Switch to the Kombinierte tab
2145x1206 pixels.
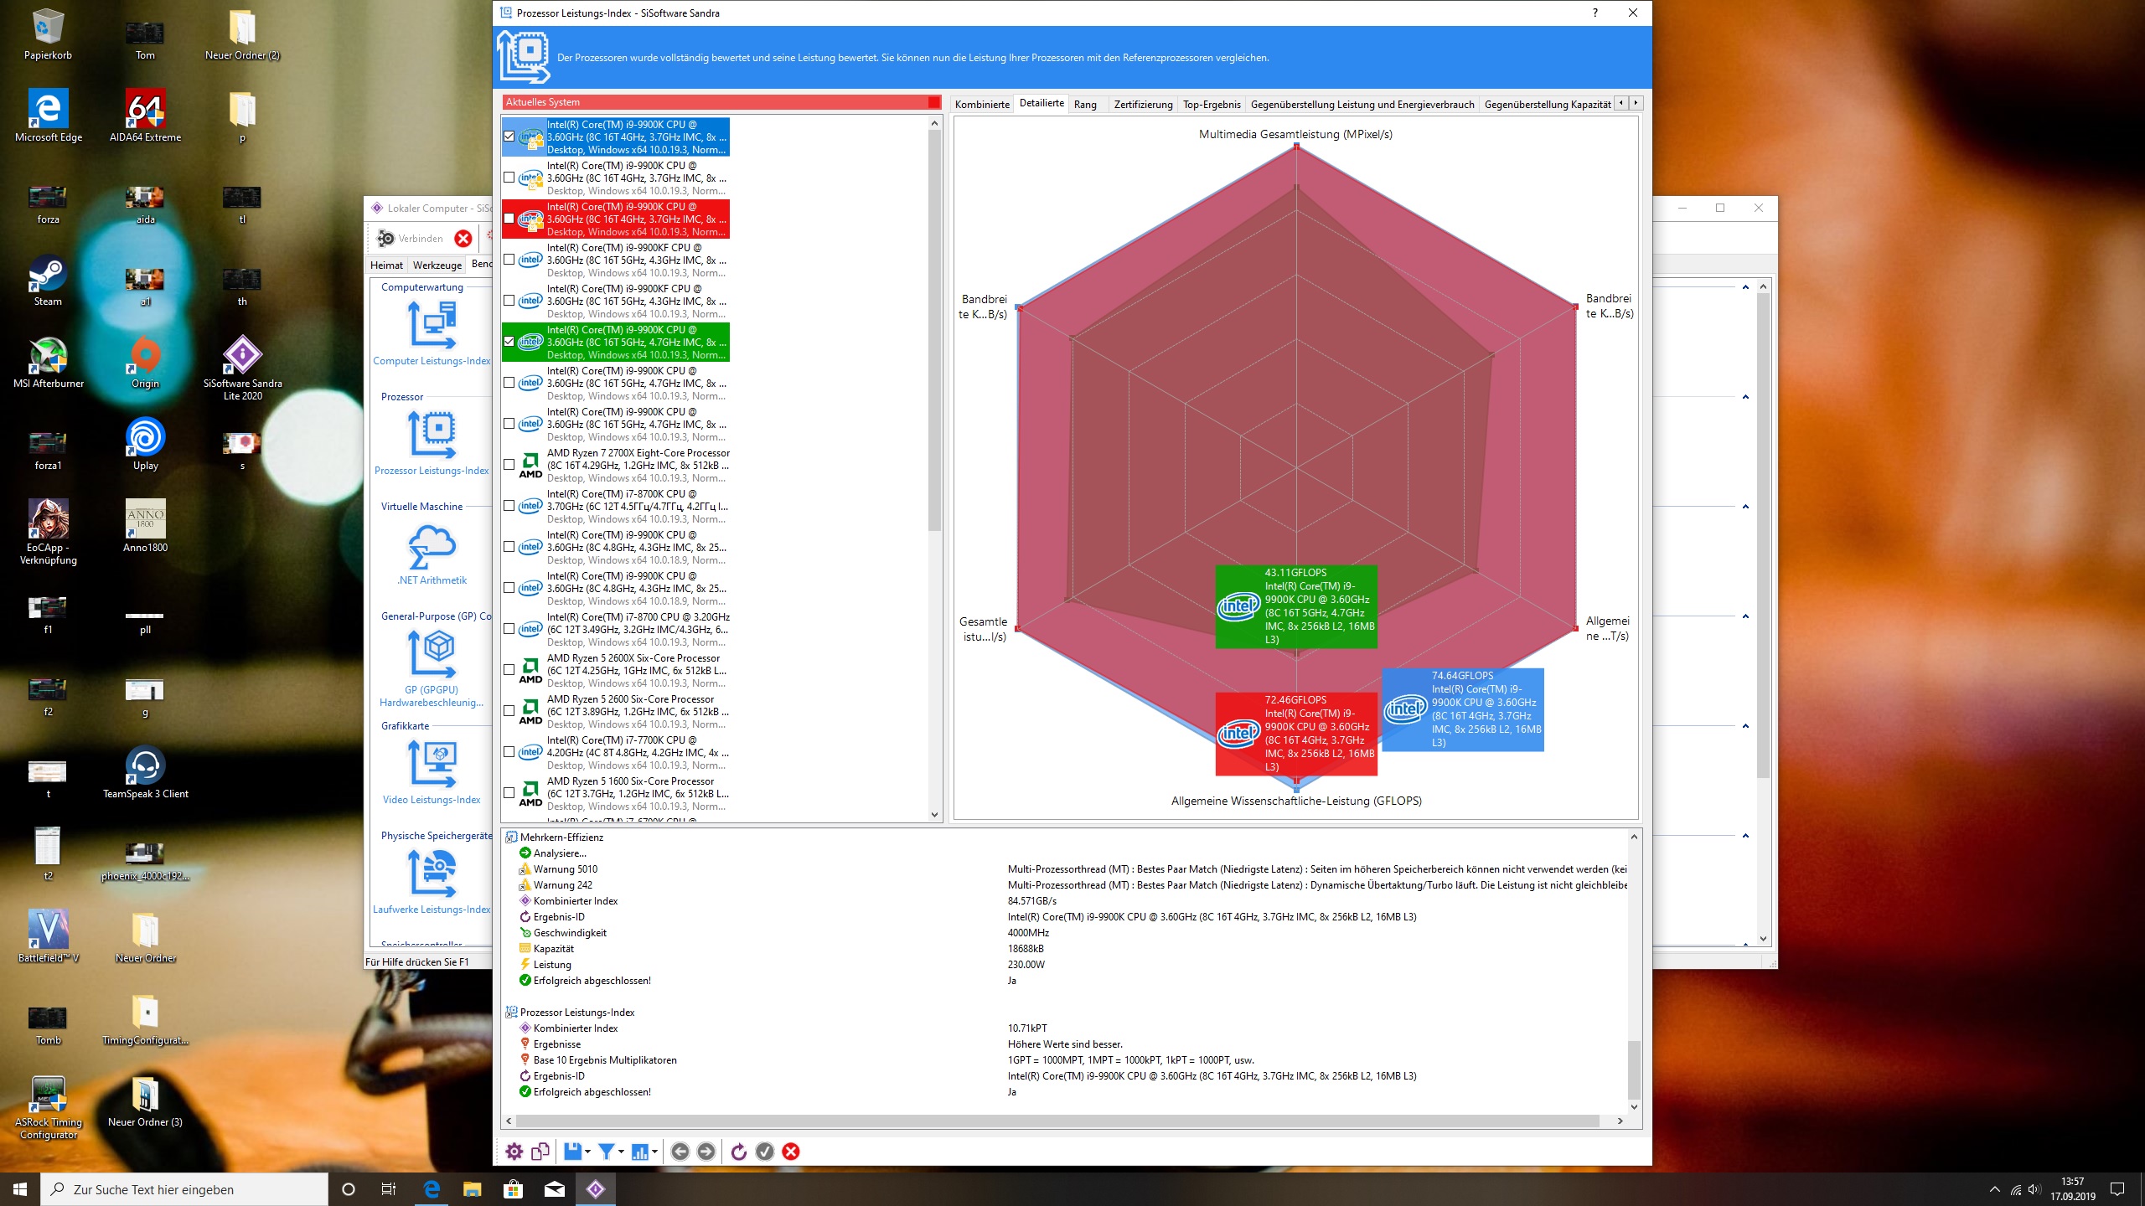982,105
